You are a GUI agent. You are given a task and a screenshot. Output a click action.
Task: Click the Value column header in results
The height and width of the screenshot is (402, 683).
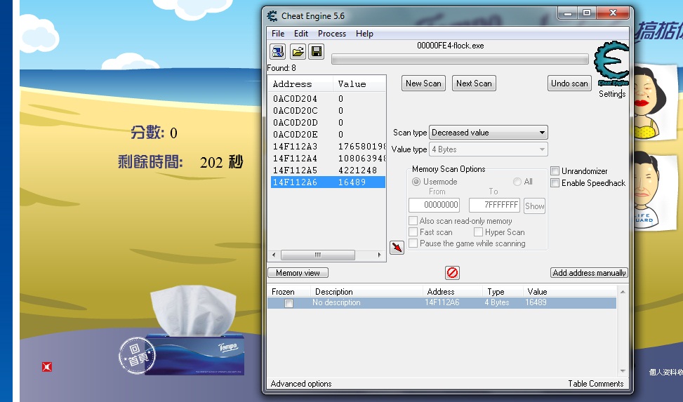[359, 84]
